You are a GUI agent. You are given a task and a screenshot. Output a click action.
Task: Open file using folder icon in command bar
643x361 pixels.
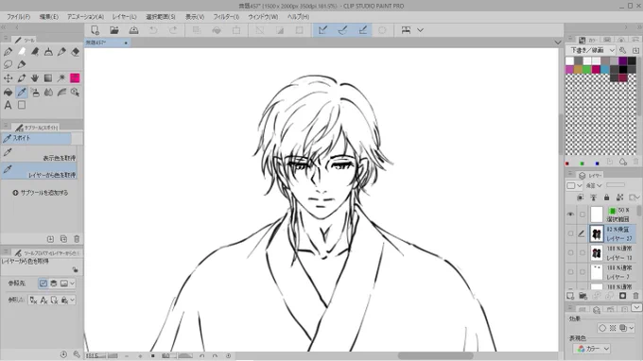pos(114,30)
